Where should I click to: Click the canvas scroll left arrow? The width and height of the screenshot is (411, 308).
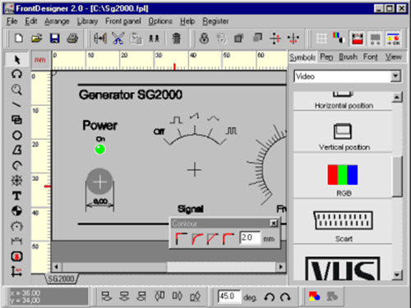56,267
